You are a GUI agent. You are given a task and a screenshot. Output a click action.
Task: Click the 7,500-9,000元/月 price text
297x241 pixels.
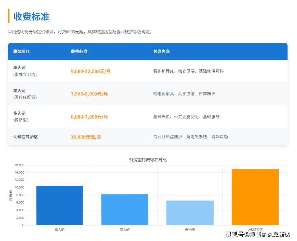tap(89, 94)
